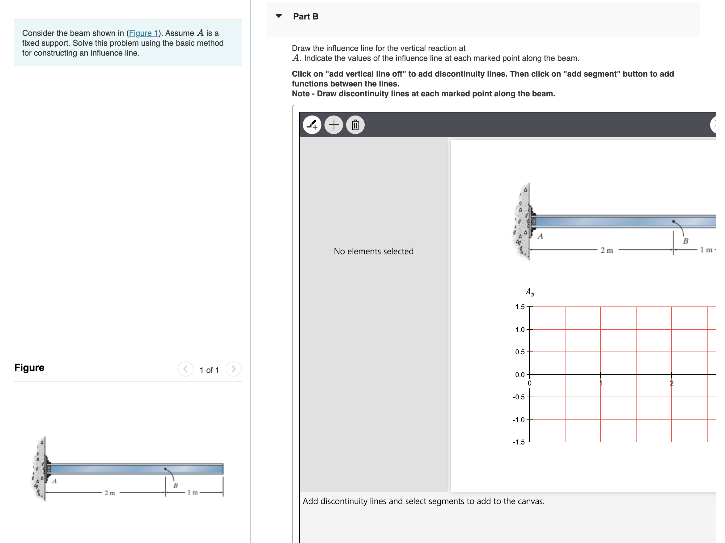Click the Figure heading above the beam image
The width and height of the screenshot is (725, 543).
click(29, 368)
